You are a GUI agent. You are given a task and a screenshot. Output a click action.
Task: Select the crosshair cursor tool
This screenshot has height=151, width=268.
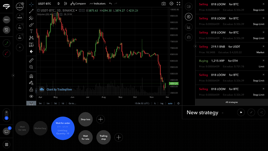(31, 4)
